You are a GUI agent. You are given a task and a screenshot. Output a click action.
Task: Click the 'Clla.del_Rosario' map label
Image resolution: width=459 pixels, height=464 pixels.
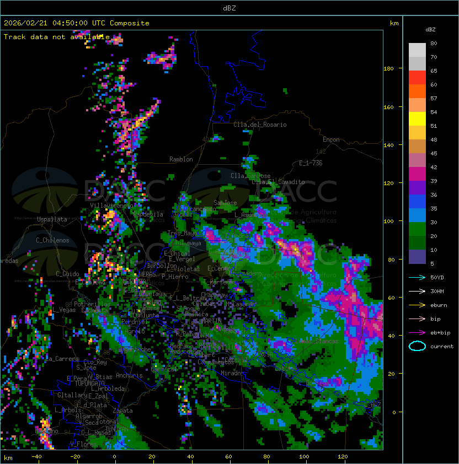[260, 125]
